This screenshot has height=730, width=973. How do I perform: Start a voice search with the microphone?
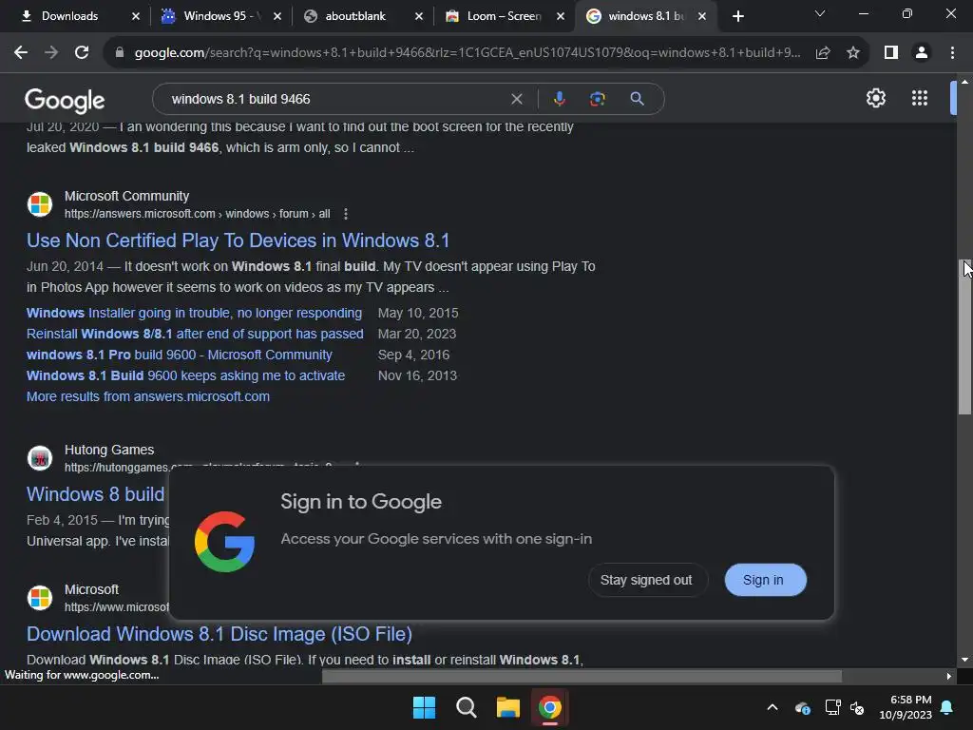pyautogui.click(x=559, y=99)
